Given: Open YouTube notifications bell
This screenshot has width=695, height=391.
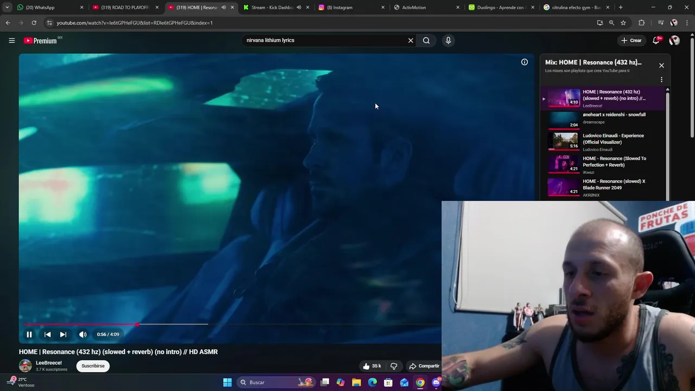Looking at the screenshot, I should click(x=656, y=40).
